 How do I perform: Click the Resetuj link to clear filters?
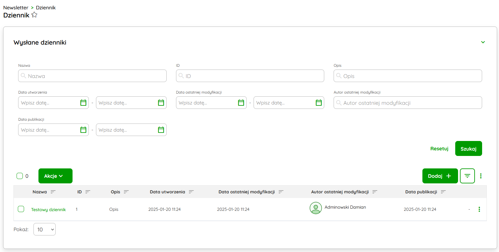(439, 148)
